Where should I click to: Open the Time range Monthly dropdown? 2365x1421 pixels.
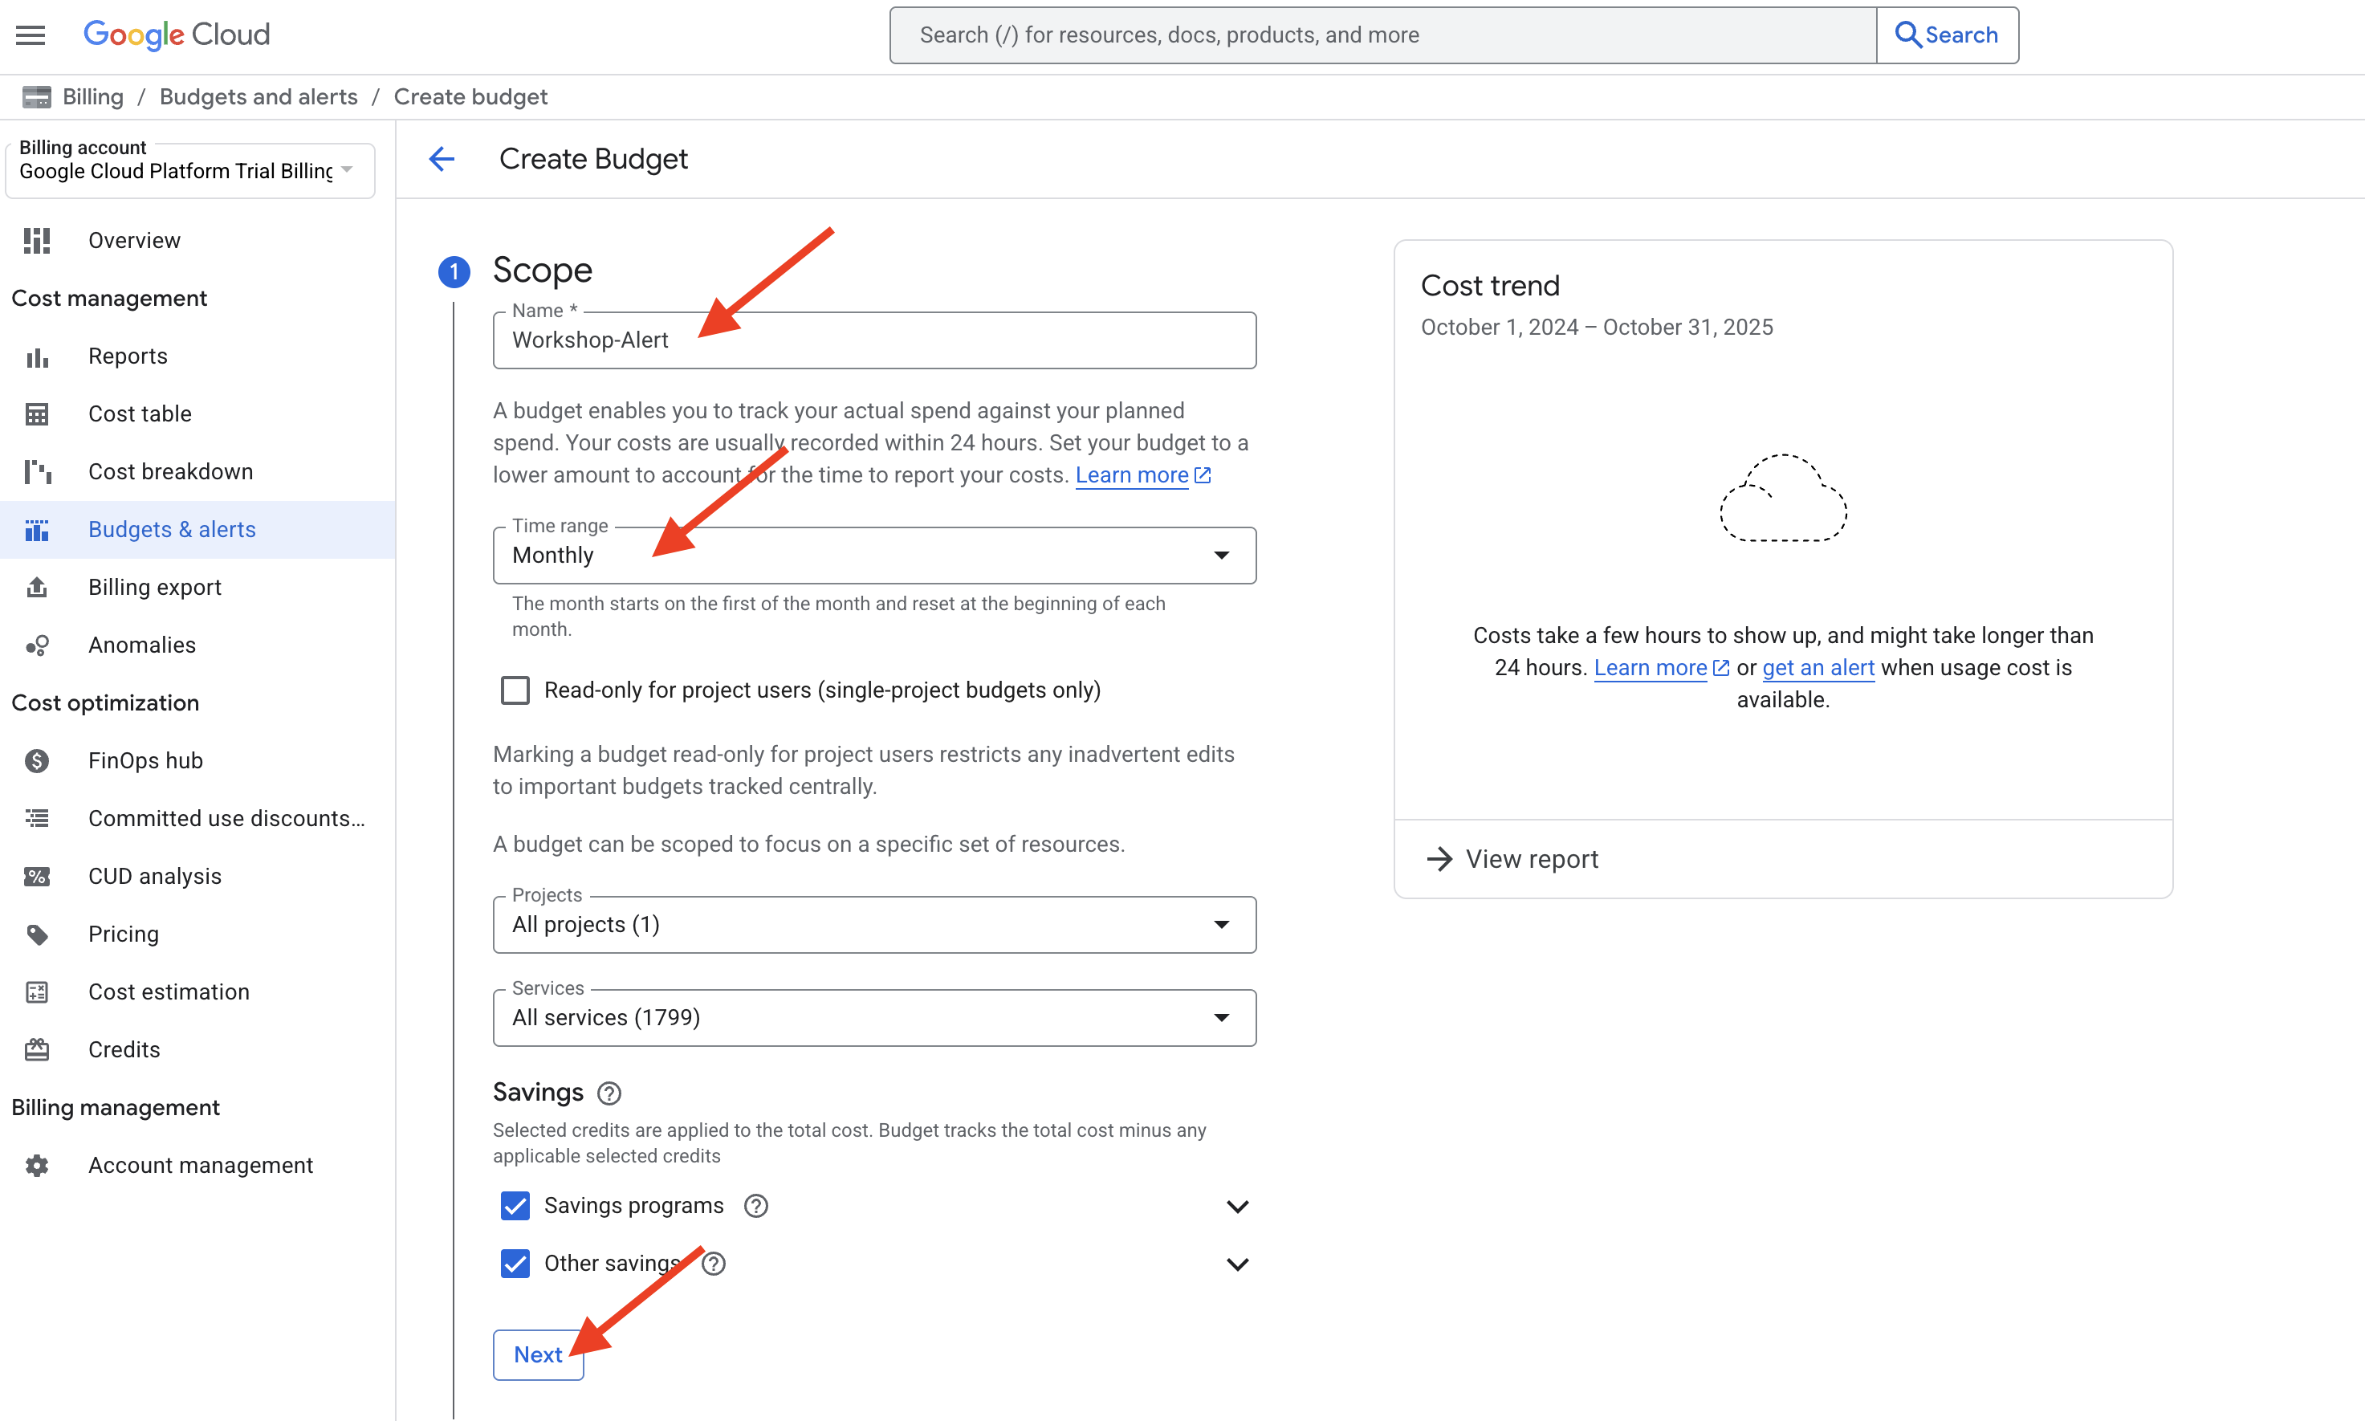pos(873,556)
